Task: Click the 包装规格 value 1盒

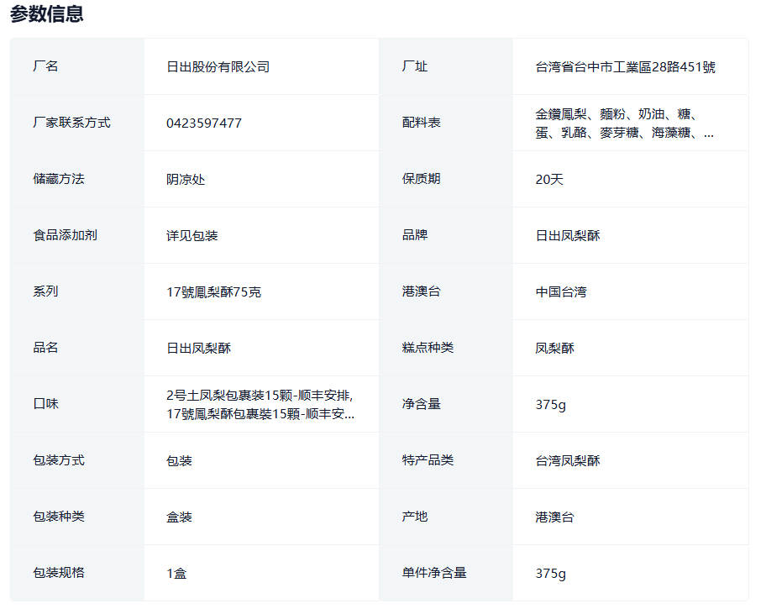Action: (x=176, y=574)
